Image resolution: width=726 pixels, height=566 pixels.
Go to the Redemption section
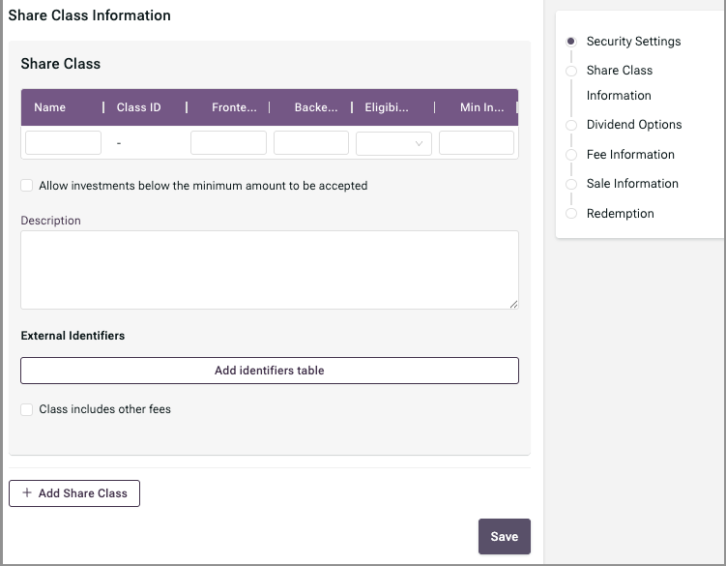(620, 213)
